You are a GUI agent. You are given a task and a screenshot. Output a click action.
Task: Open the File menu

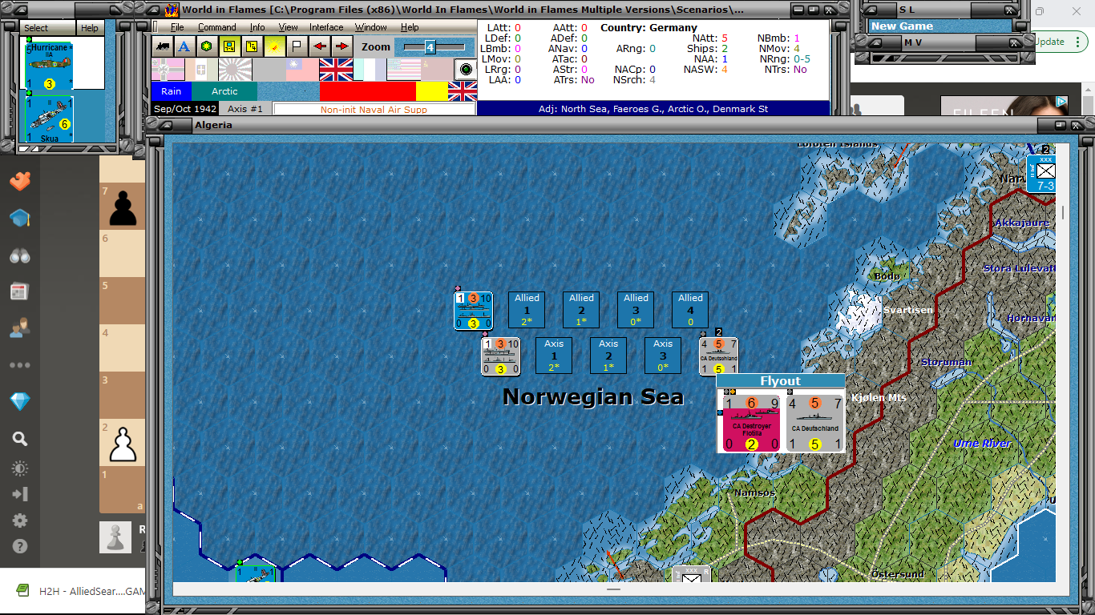click(177, 27)
